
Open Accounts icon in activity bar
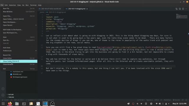click(3, 89)
